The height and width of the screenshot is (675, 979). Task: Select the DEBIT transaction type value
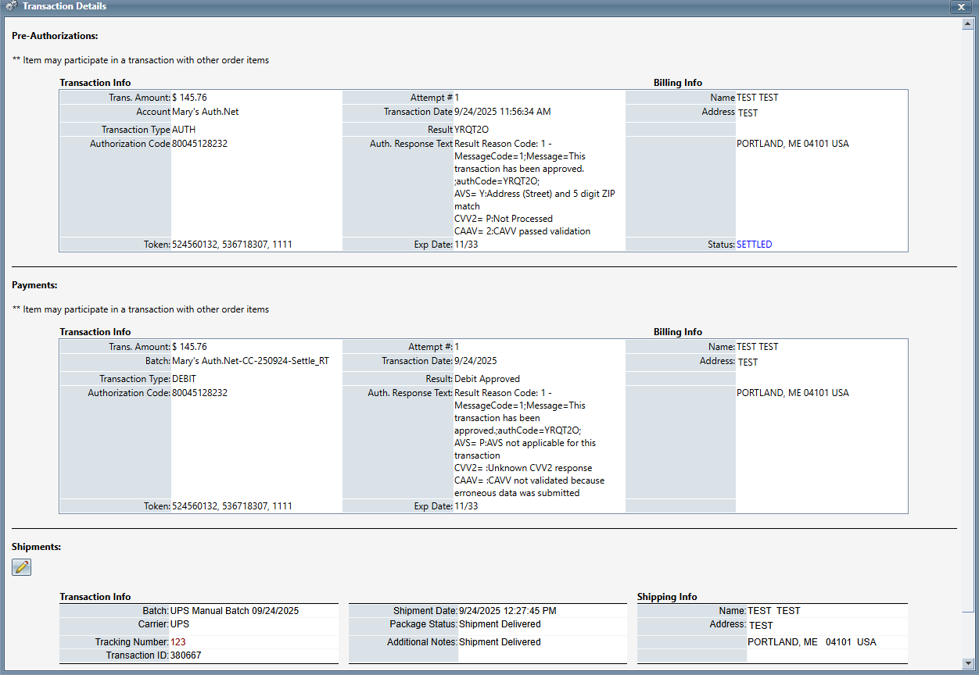(x=185, y=379)
